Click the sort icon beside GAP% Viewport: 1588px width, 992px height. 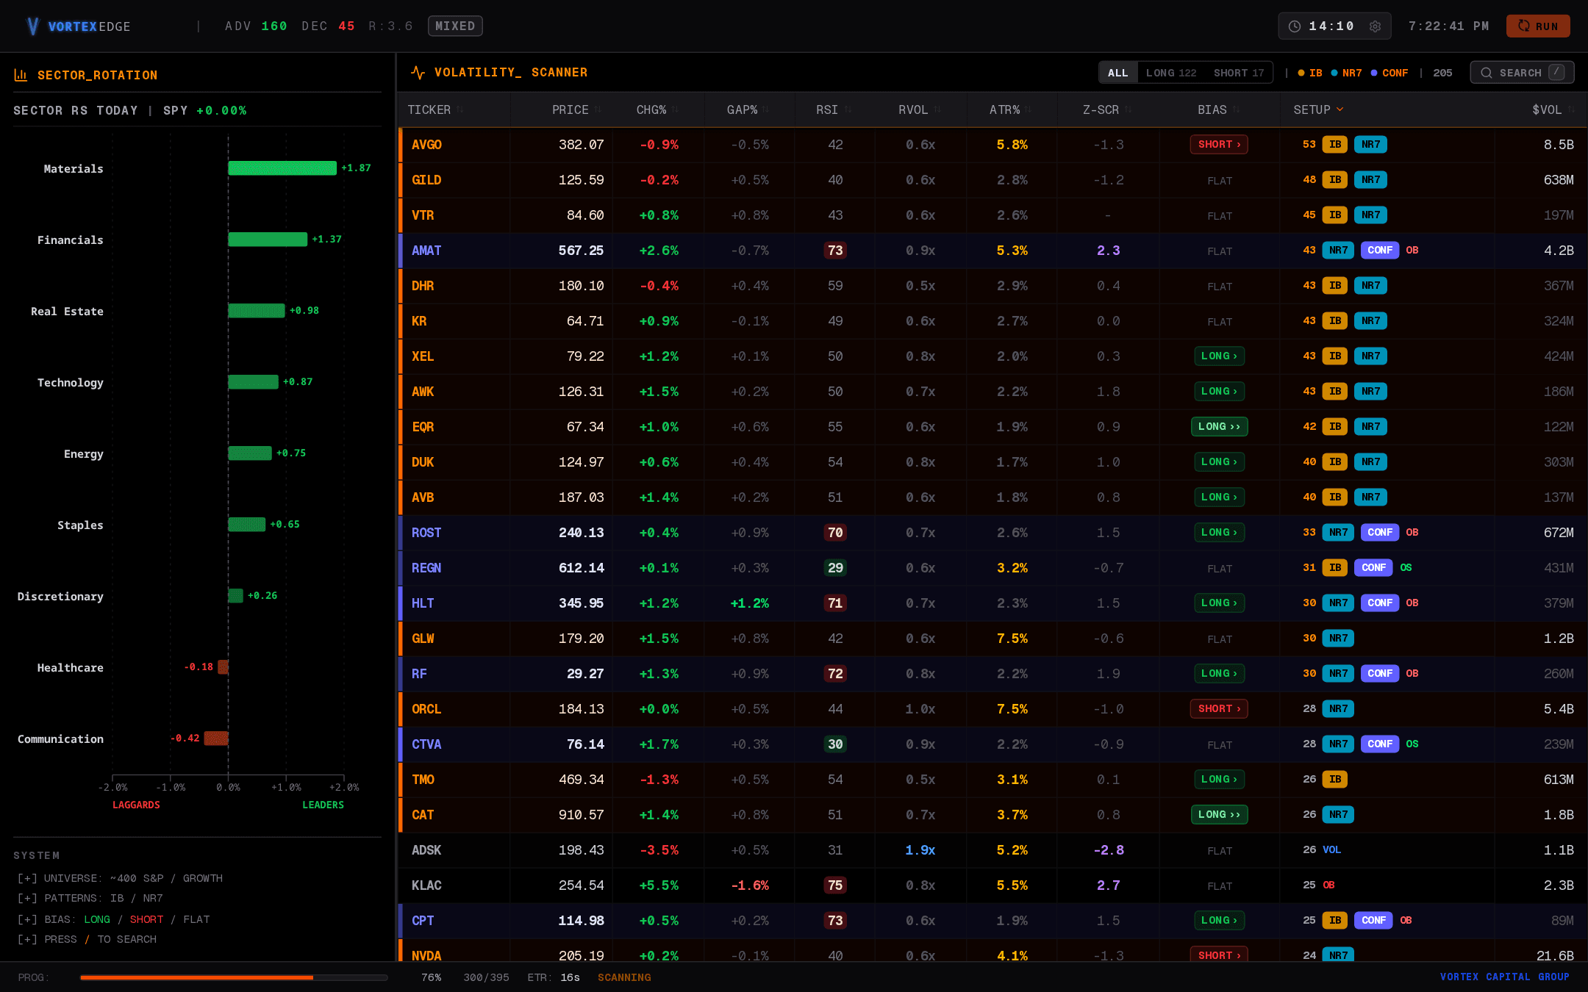pos(766,109)
